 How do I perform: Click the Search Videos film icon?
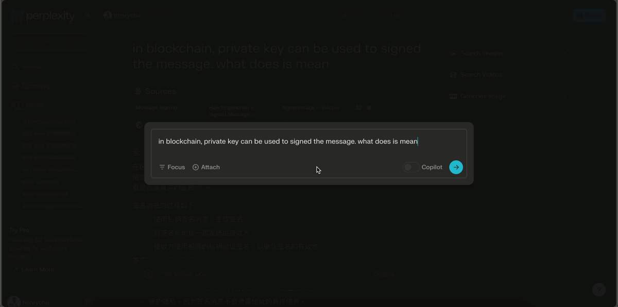tap(453, 75)
